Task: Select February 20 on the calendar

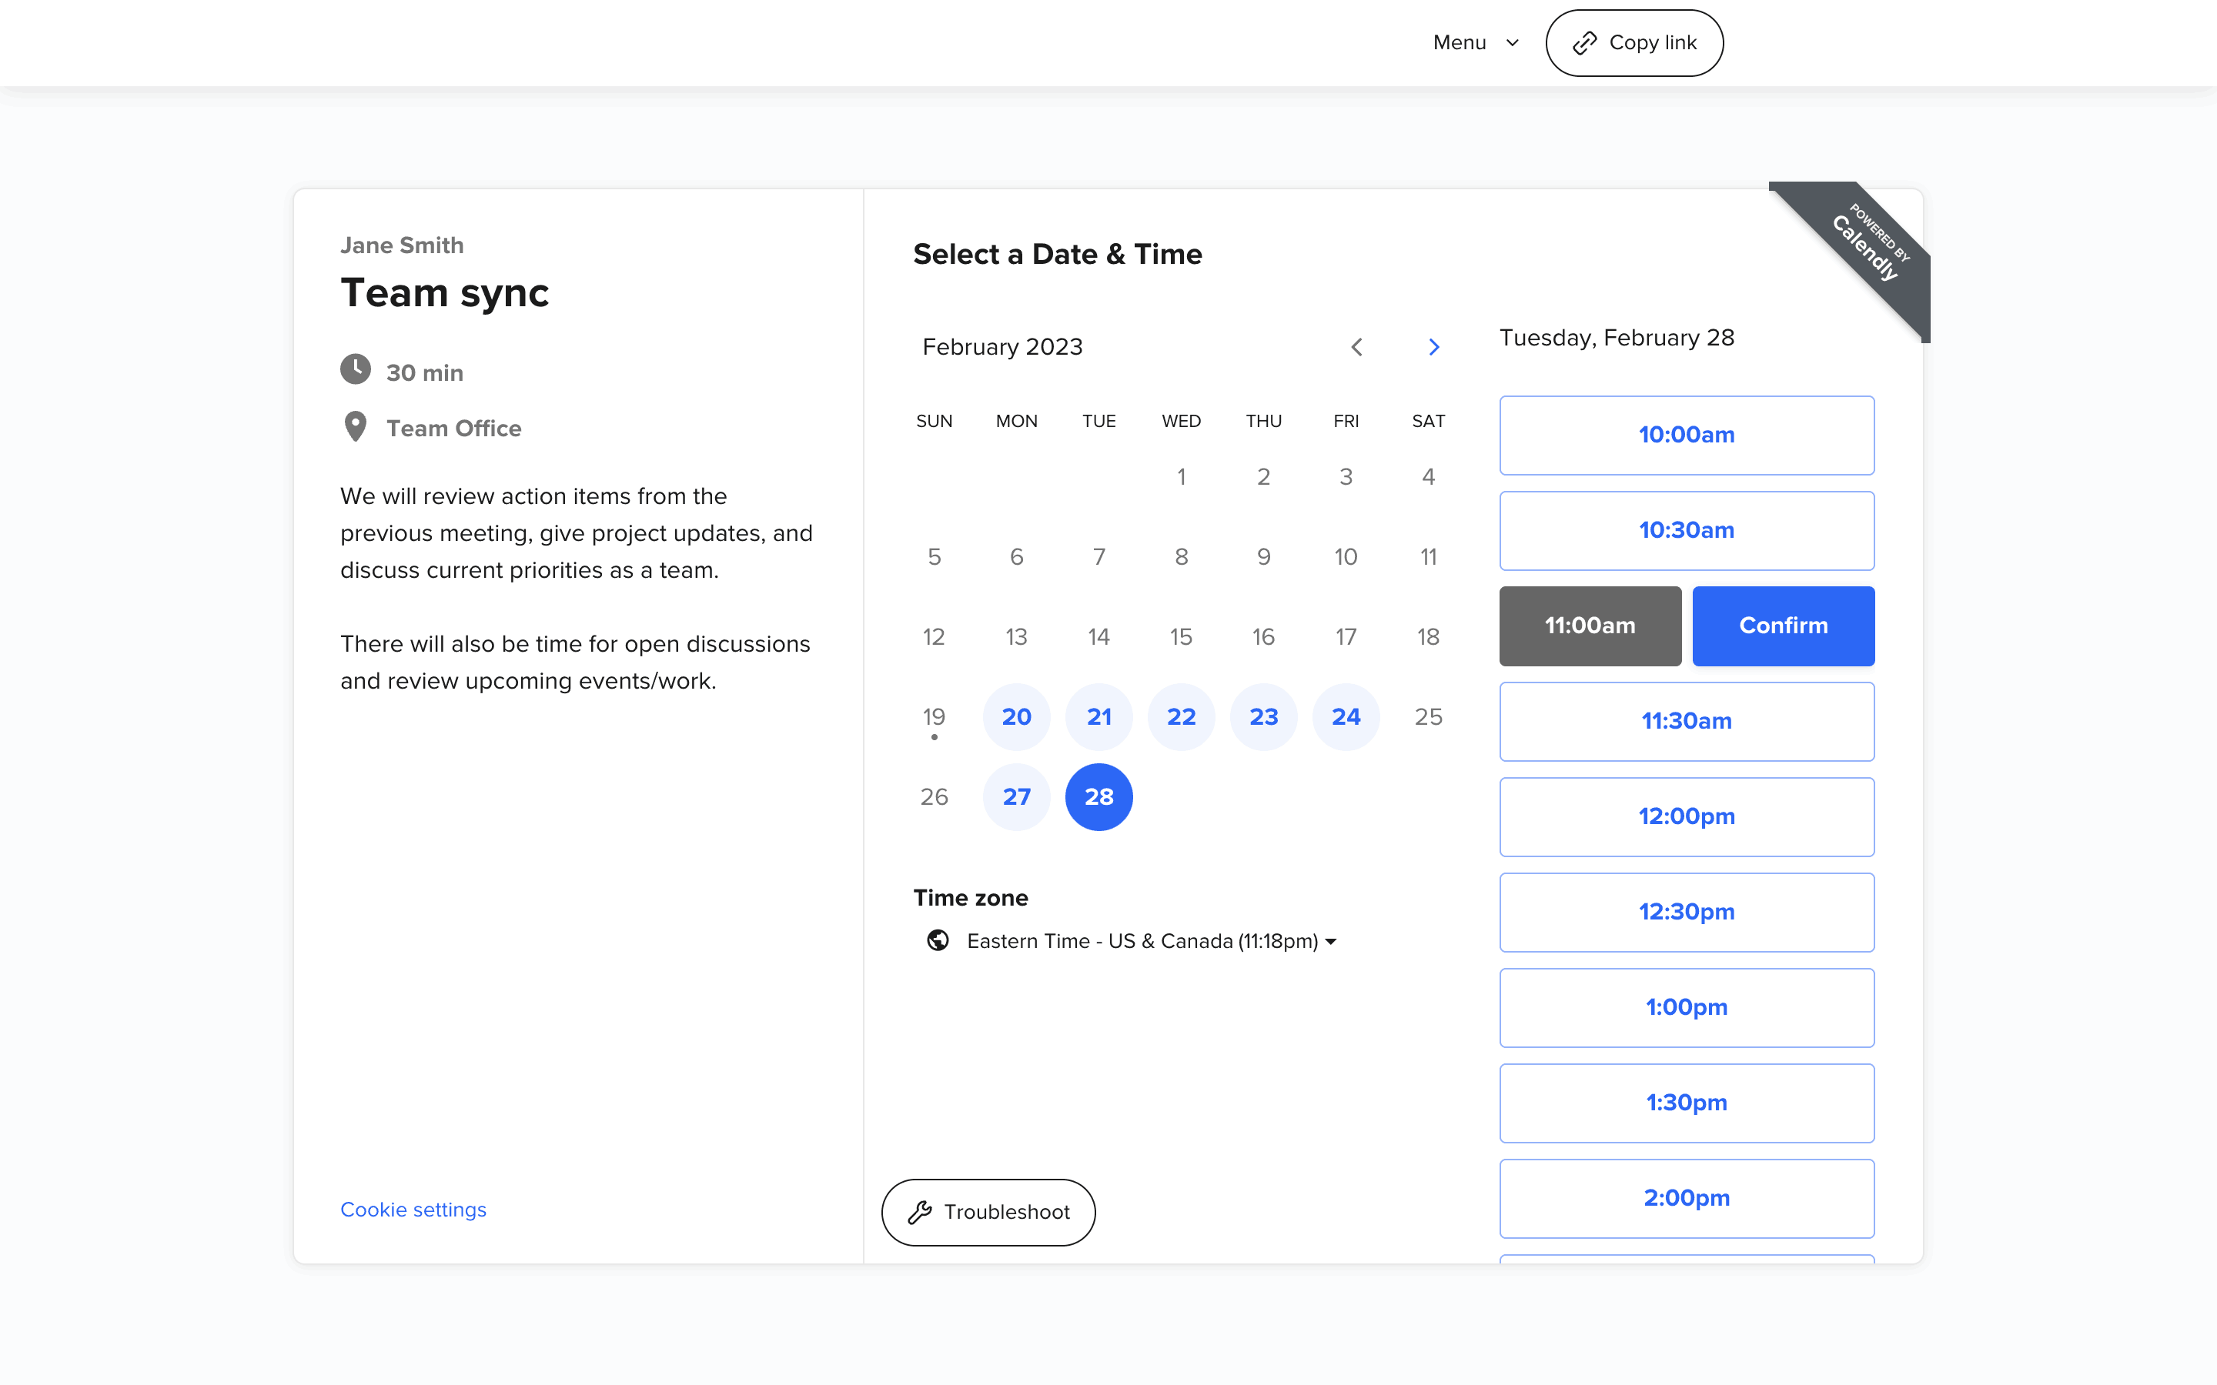Action: (1016, 716)
